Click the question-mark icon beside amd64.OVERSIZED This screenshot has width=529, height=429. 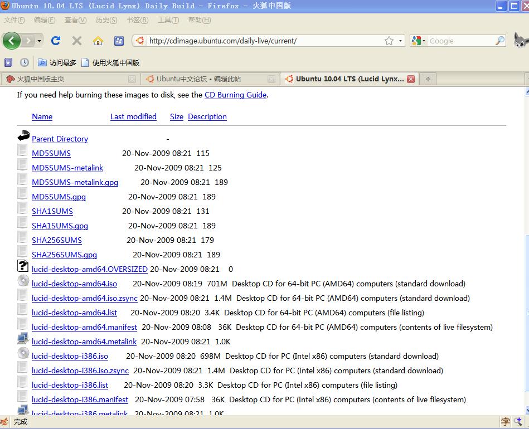tap(23, 266)
